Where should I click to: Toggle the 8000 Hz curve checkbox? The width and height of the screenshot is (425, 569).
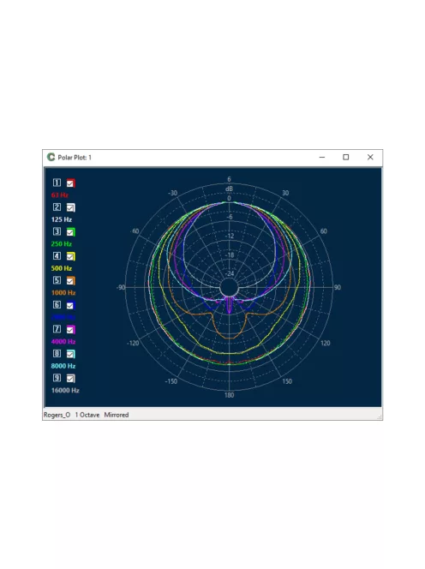70,354
